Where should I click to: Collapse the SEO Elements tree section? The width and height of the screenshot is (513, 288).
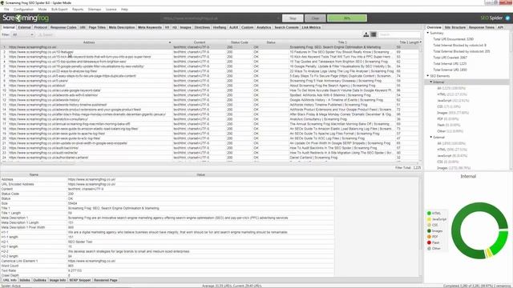[428, 76]
